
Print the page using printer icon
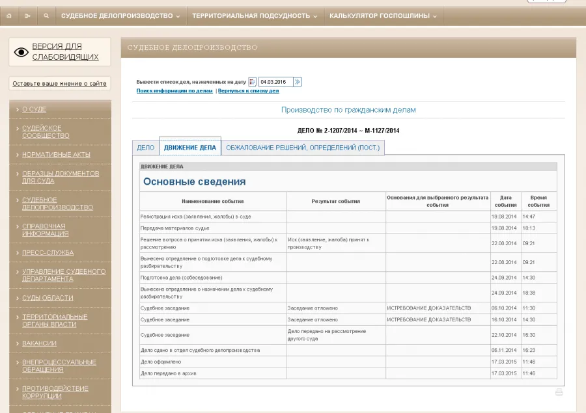(559, 392)
